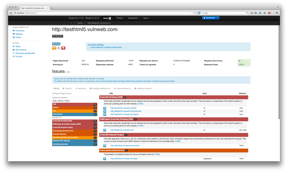Viewport: 288px width, 172px height.
Task: Open the Users dropdown menu
Action: click(146, 18)
